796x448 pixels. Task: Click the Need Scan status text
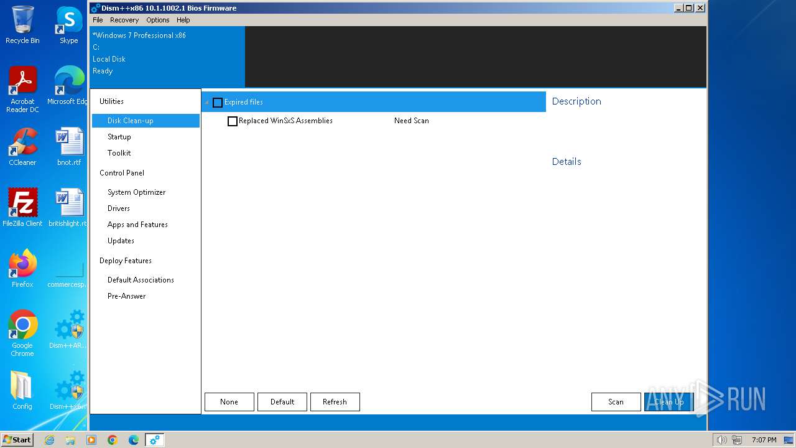coord(412,121)
